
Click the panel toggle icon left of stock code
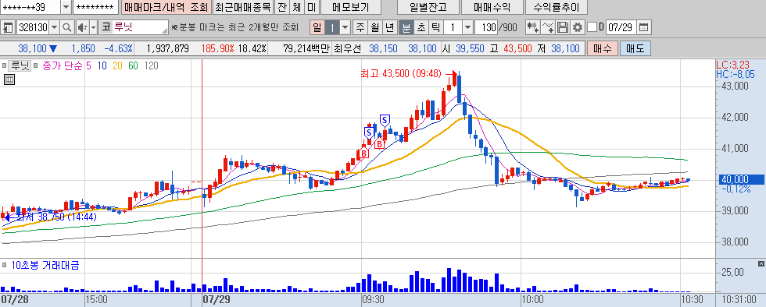(x=7, y=27)
